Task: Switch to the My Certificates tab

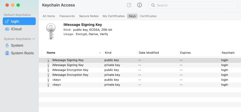Action: click(x=114, y=16)
